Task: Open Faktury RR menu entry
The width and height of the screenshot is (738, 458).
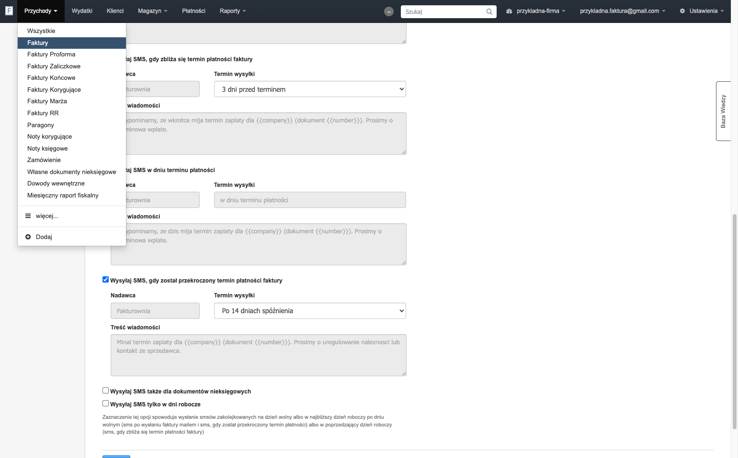Action: 72,113
